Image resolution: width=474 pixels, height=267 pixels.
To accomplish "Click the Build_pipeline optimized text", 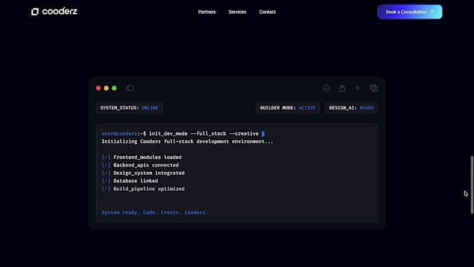I will click(149, 188).
